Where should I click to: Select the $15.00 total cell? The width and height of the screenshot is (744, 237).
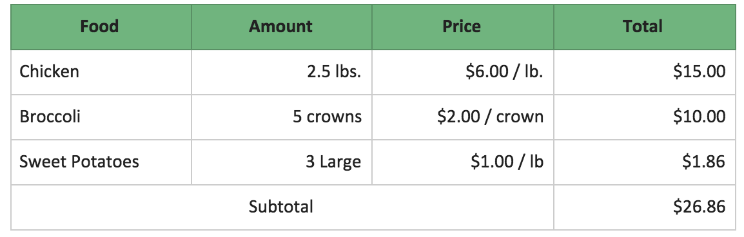pyautogui.click(x=644, y=72)
